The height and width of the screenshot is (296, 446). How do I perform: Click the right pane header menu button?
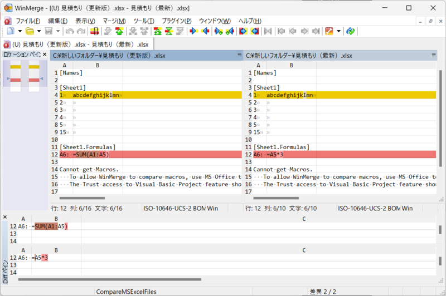pos(433,55)
